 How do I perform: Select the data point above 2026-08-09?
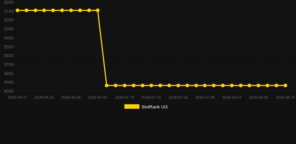(x=259, y=85)
